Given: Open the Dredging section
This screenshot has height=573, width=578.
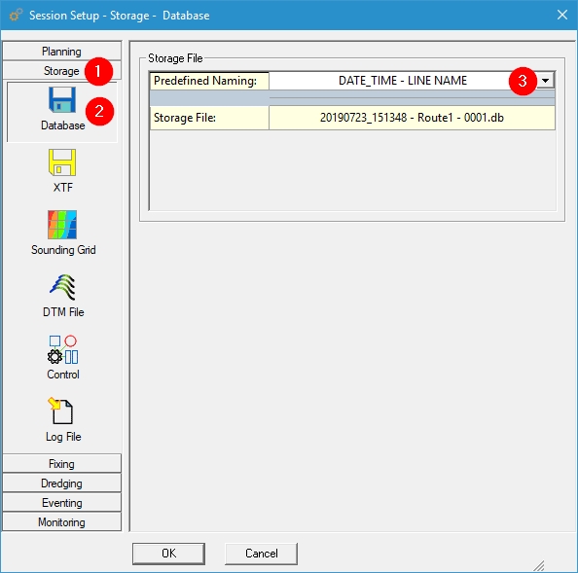Looking at the screenshot, I should click(x=61, y=483).
